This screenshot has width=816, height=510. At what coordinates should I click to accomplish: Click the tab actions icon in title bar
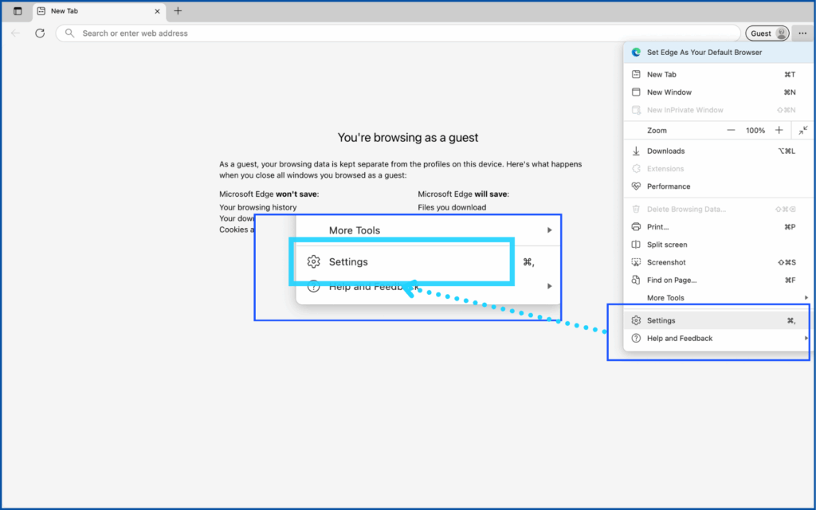coord(18,11)
